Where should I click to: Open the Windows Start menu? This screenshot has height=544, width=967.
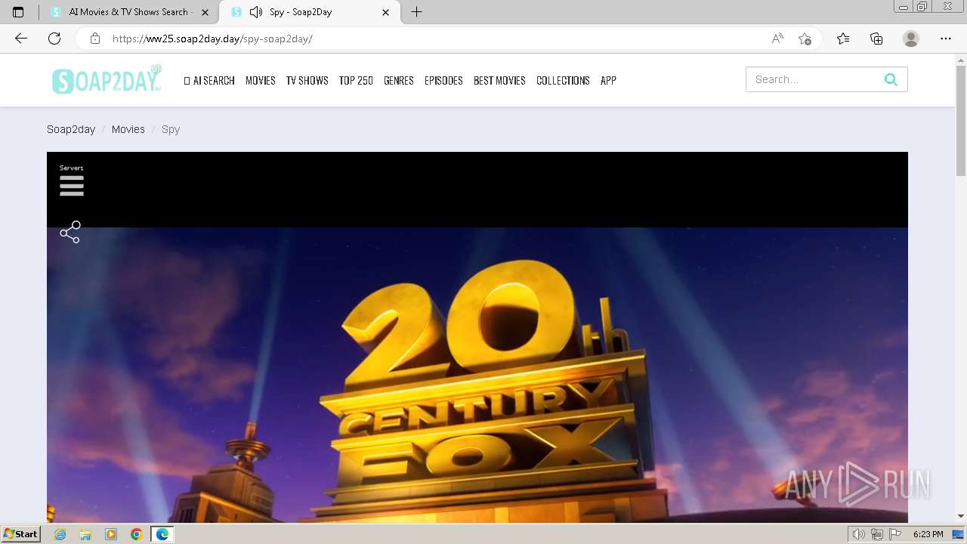coord(21,534)
